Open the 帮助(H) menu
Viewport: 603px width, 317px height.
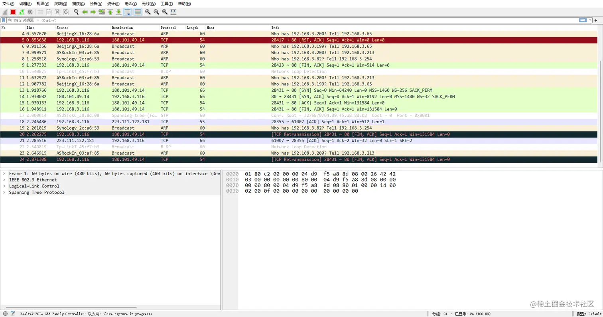[184, 4]
